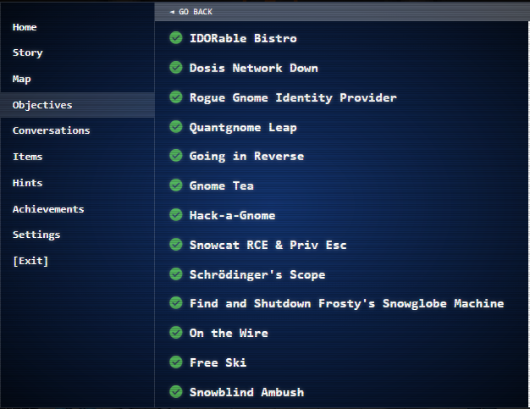Open the Dosis Network Down objective
The image size is (530, 409).
pyautogui.click(x=253, y=68)
